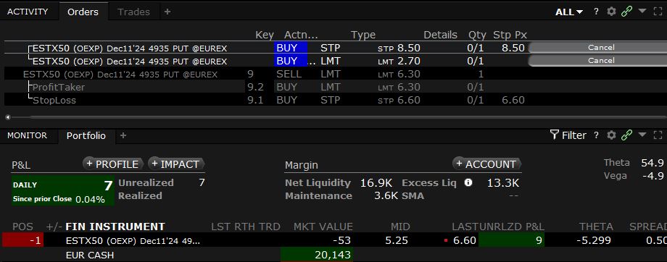Click Monitor panel green chain link icon
The height and width of the screenshot is (262, 667).
click(626, 135)
